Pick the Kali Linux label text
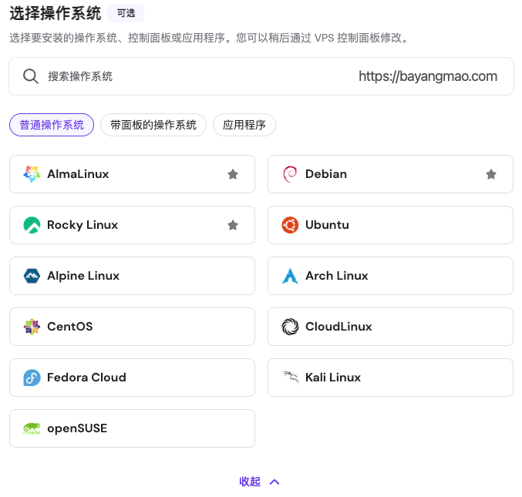Viewport: 522px width, 497px height. [x=333, y=378]
